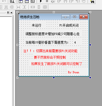Run the program with the play icon

pos(41,1)
